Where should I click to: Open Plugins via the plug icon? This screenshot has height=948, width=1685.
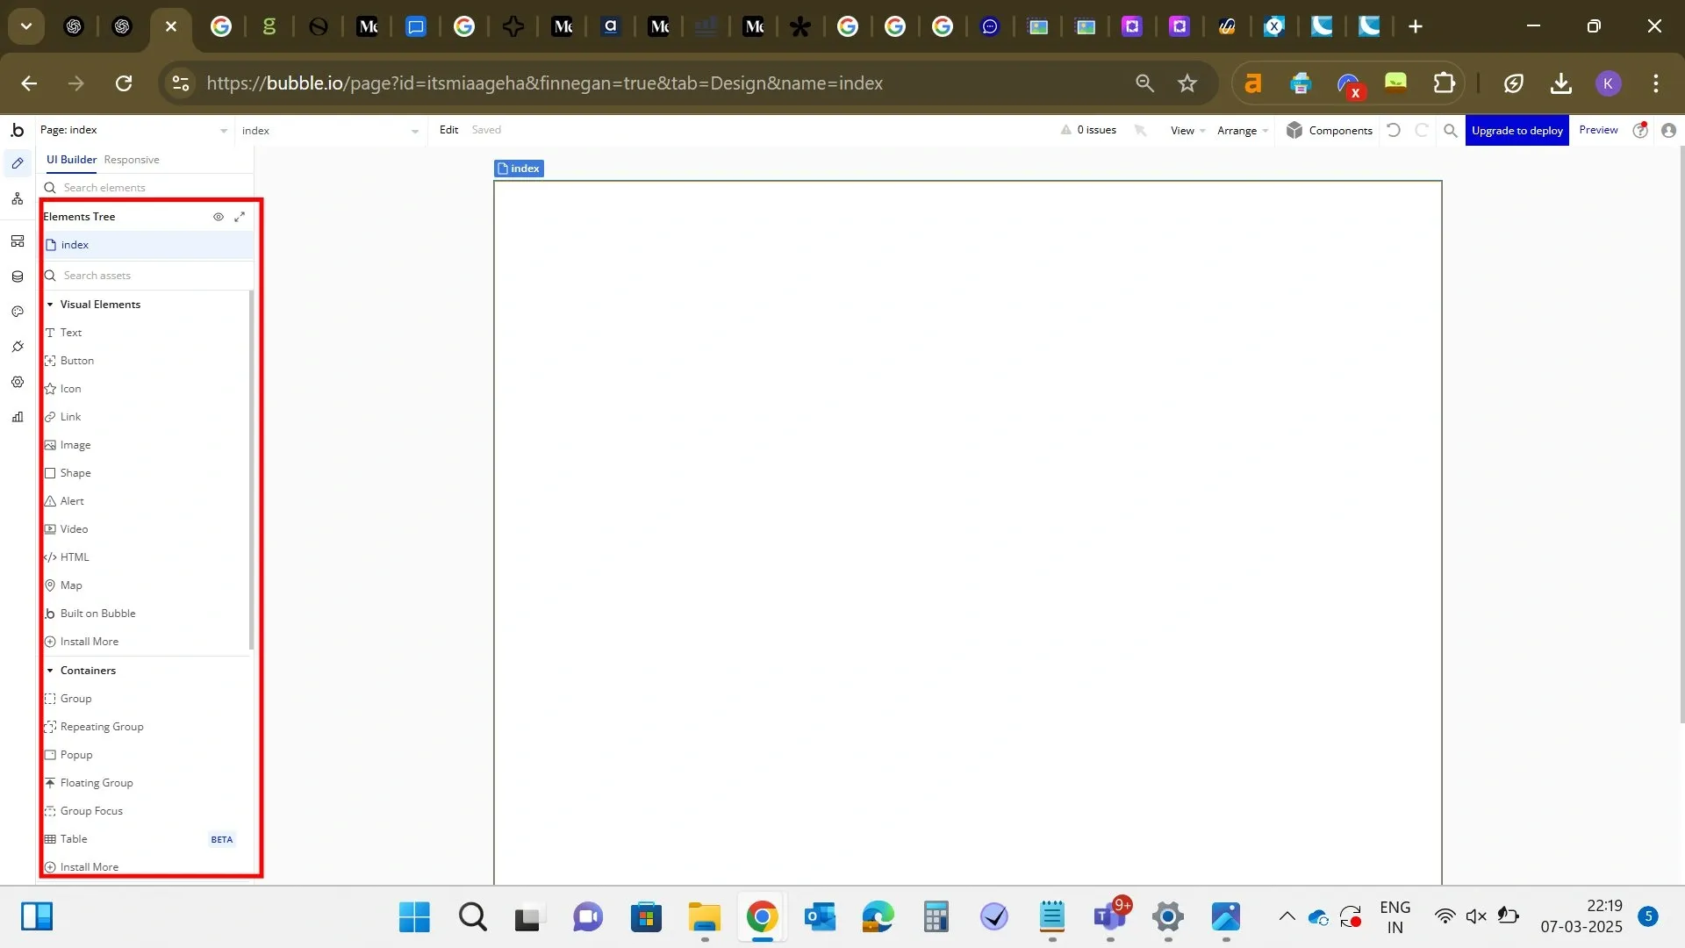coord(18,346)
